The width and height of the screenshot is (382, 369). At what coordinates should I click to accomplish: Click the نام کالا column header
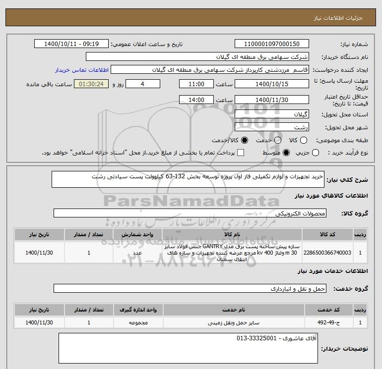tap(232, 234)
